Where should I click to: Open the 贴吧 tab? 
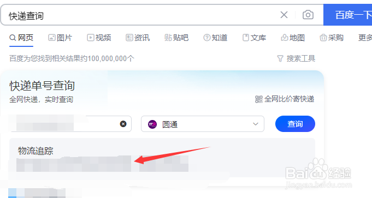point(176,38)
